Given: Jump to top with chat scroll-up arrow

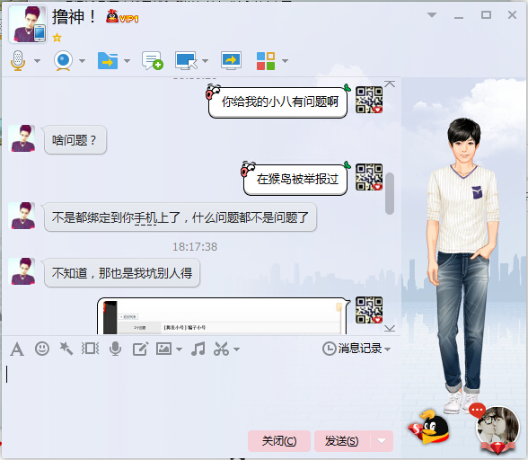Looking at the screenshot, I should (390, 84).
